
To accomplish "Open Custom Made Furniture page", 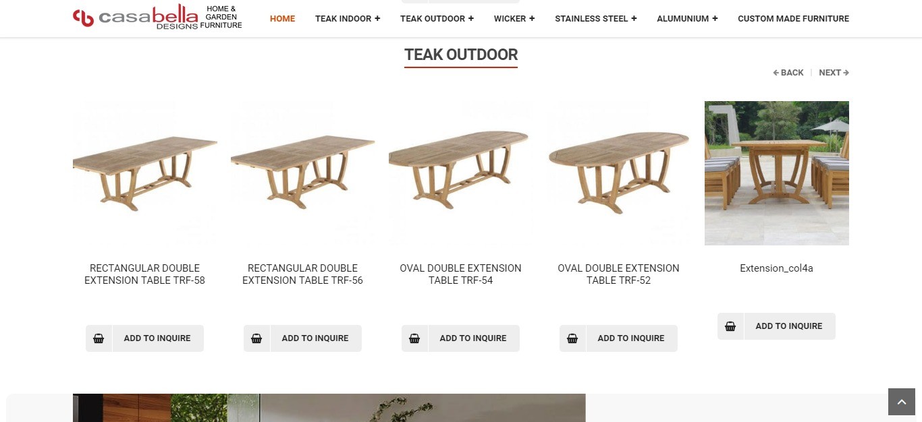I will [x=794, y=18].
